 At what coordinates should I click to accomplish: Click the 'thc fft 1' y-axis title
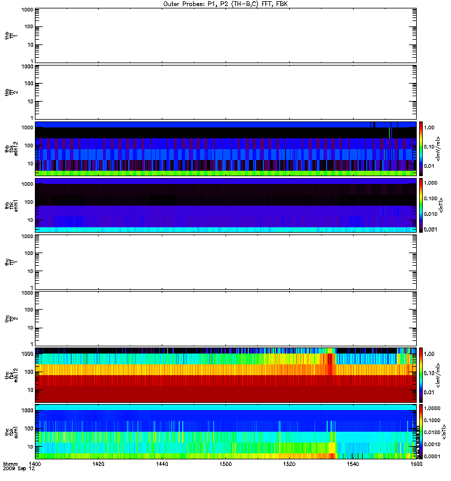click(11, 262)
